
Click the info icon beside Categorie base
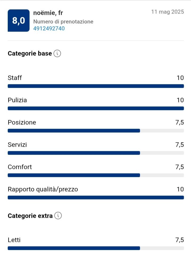click(57, 54)
